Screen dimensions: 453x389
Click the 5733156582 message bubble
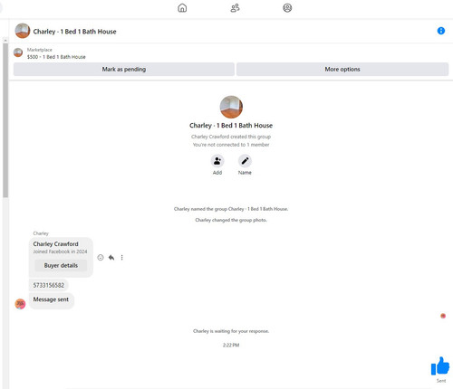point(49,285)
